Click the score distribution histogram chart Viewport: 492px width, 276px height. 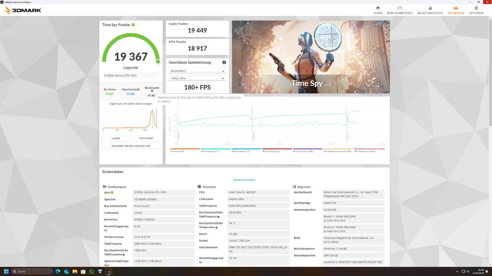[131, 119]
